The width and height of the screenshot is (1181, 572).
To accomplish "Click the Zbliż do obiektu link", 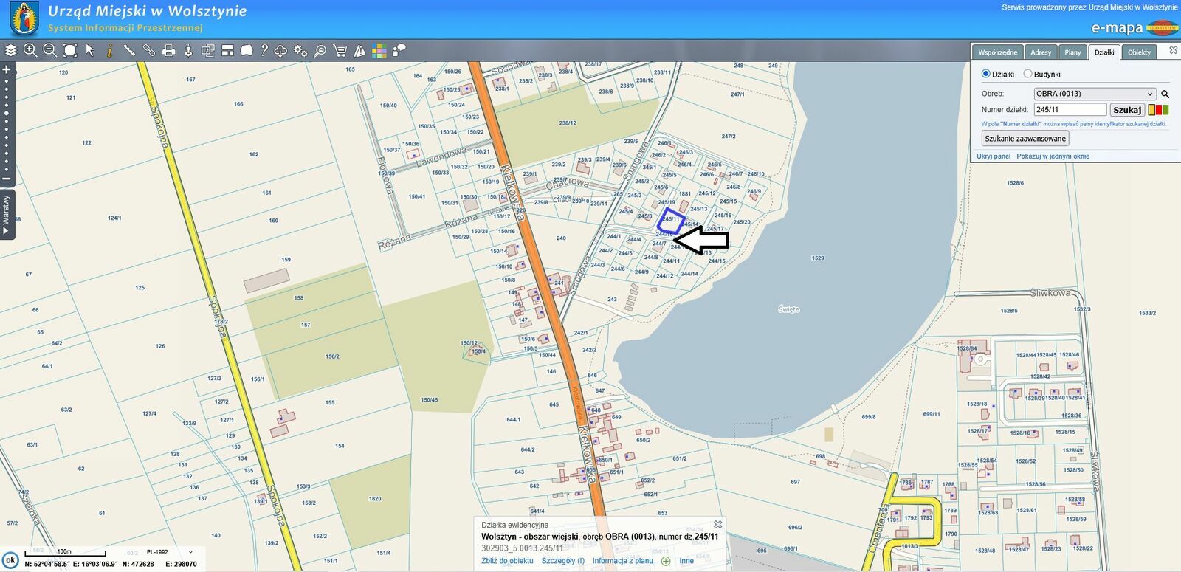I will [x=507, y=561].
